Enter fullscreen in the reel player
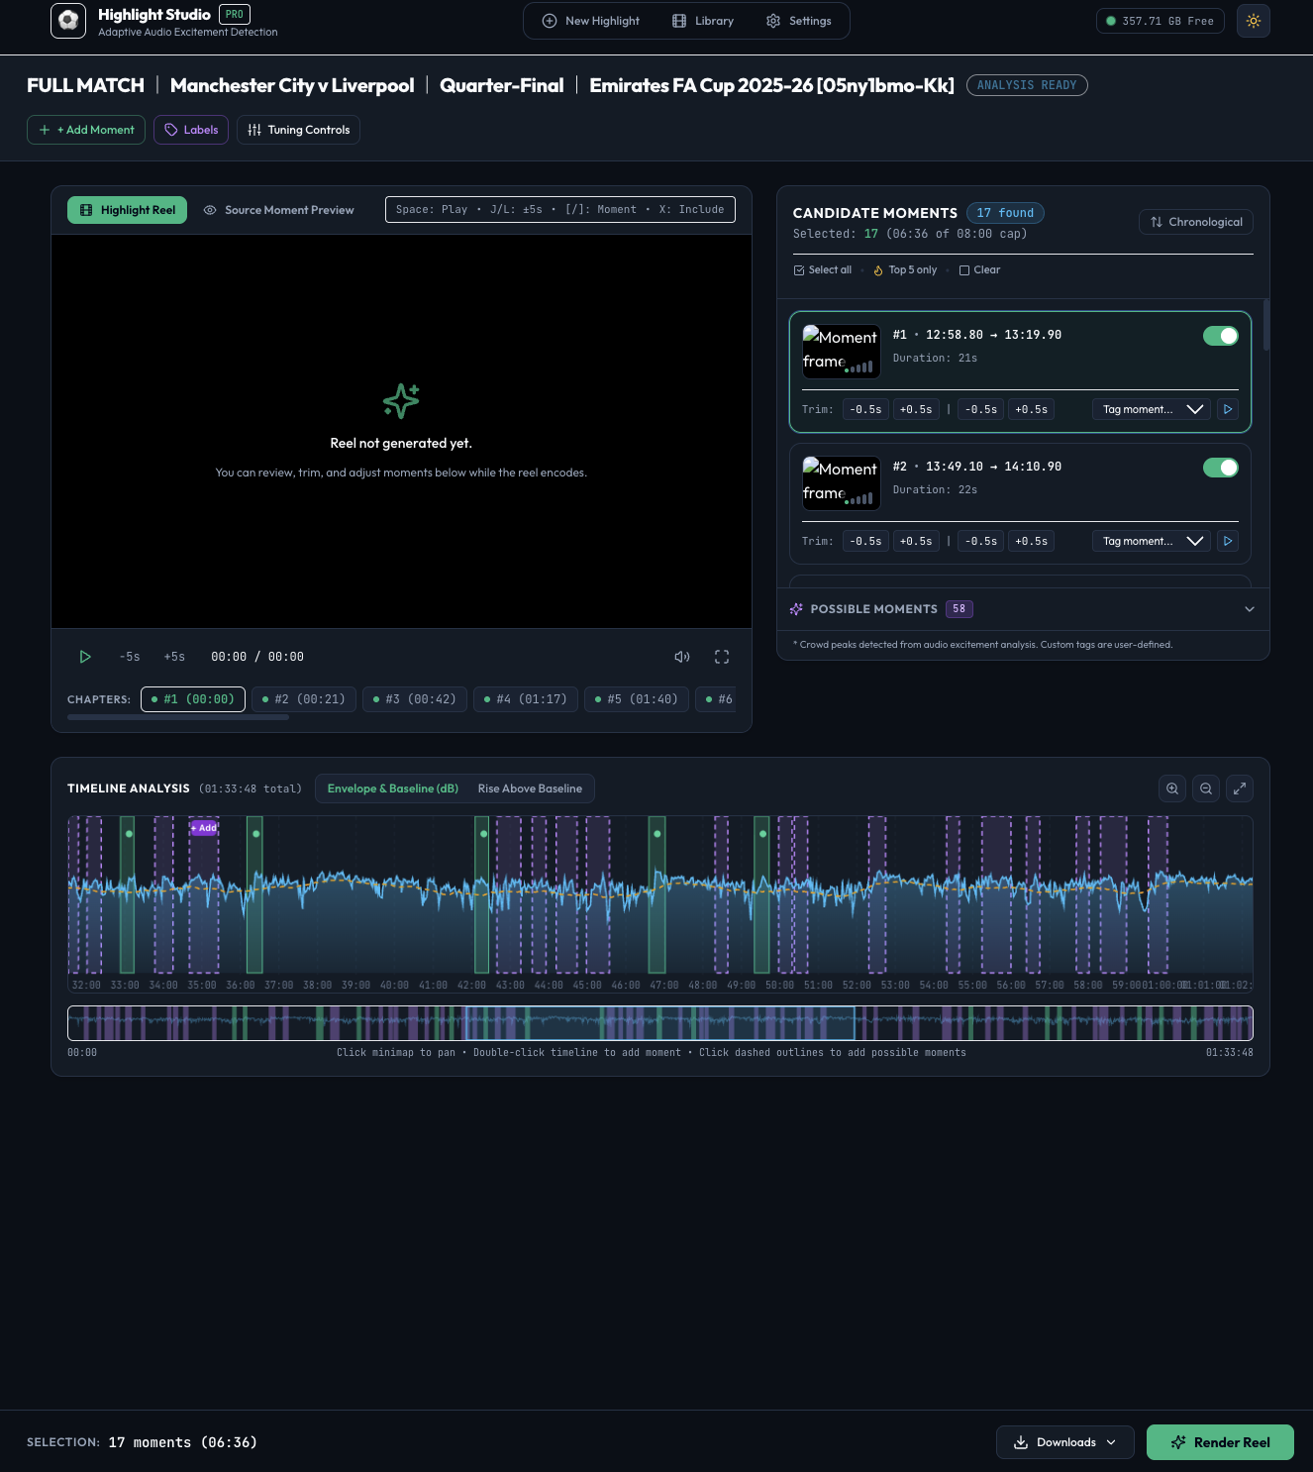Screen dimensions: 1313x1472 722,657
